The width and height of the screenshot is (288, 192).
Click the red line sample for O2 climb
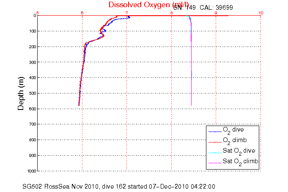click(215, 142)
